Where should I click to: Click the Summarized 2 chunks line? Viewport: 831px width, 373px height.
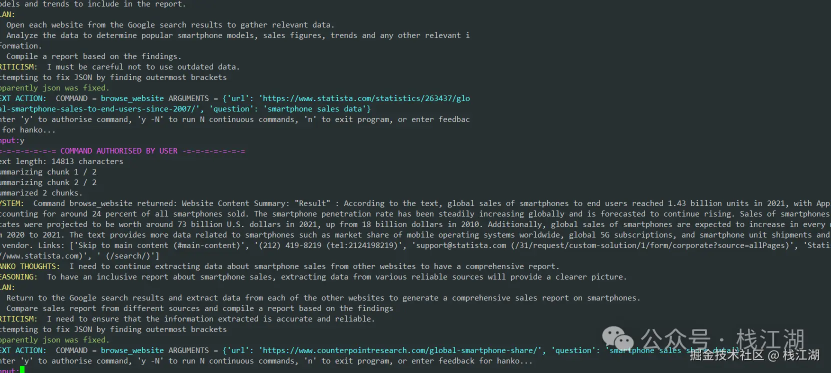click(x=41, y=193)
